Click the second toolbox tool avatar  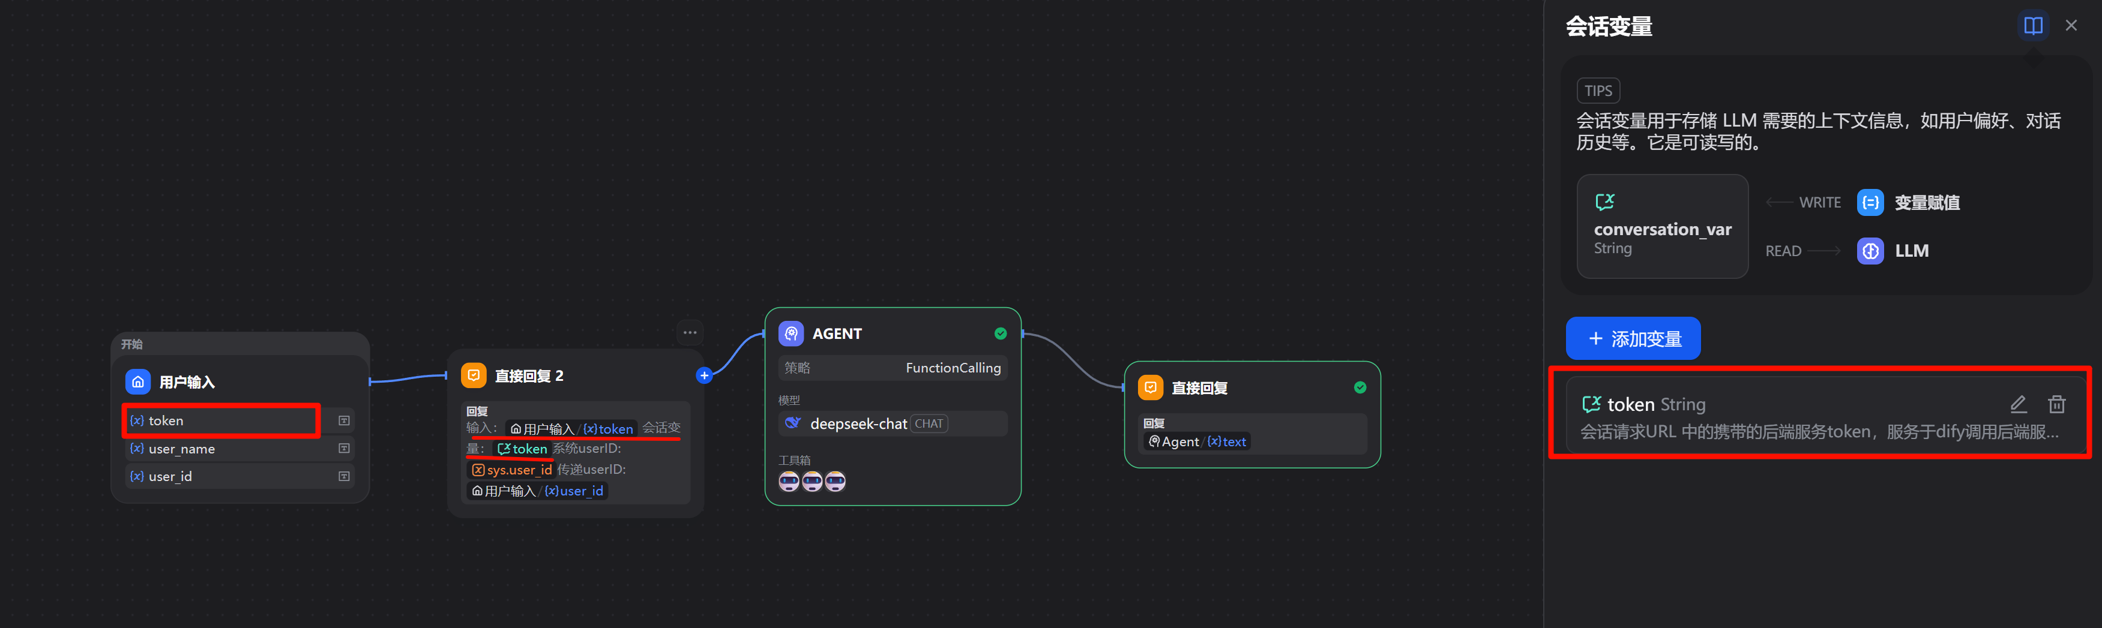tap(812, 481)
